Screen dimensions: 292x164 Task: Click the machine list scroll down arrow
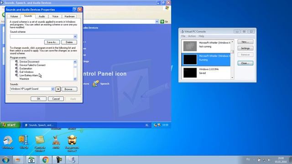coord(232,77)
